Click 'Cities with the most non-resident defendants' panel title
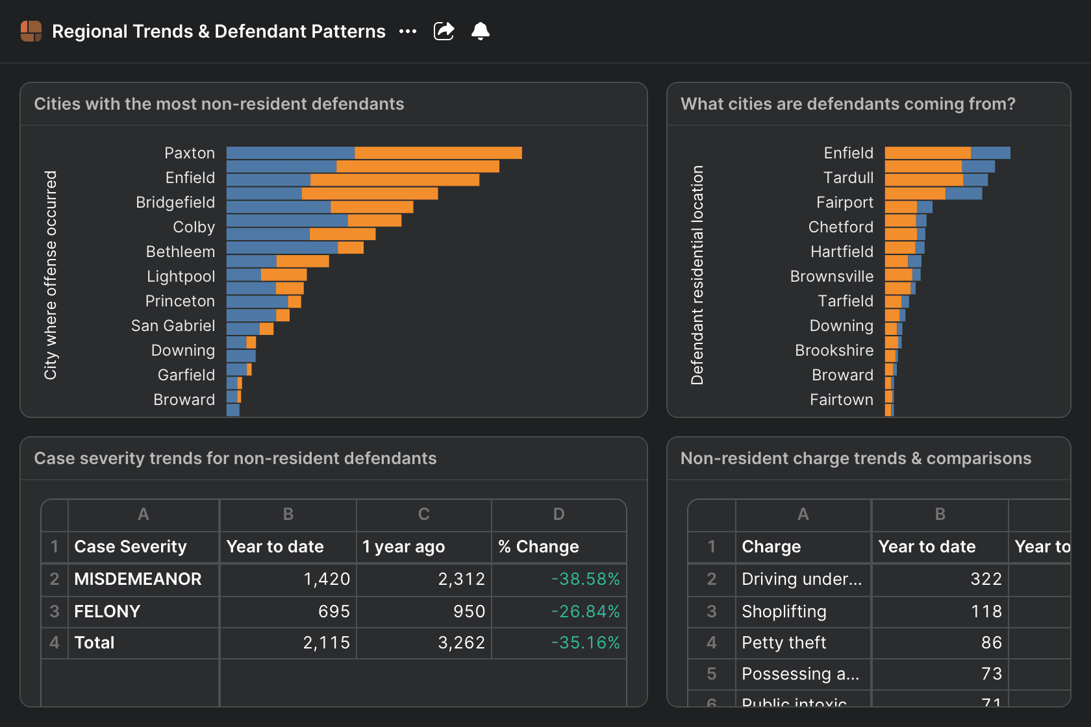The width and height of the screenshot is (1091, 727). [x=219, y=104]
